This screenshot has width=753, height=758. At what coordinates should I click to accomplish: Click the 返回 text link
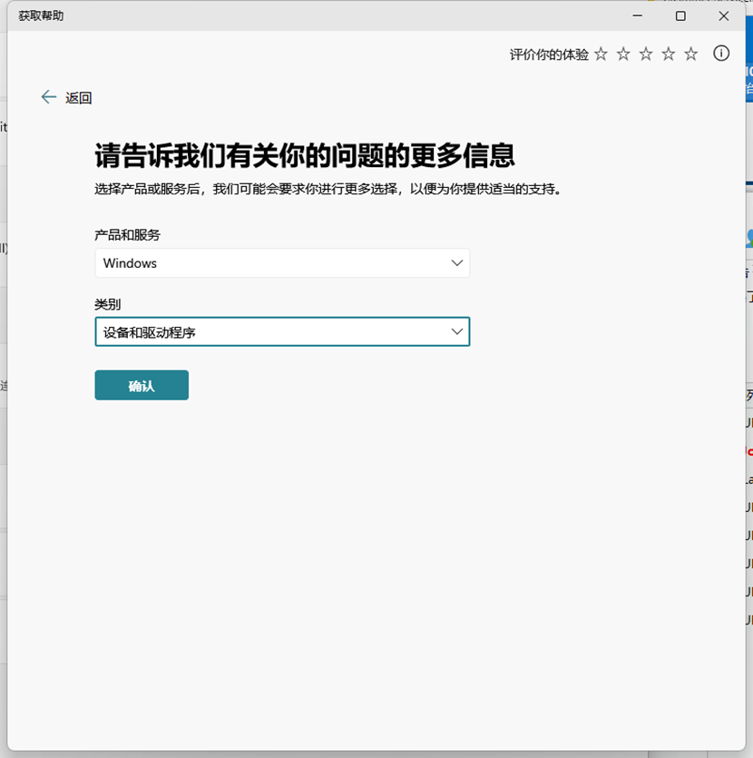[x=79, y=98]
